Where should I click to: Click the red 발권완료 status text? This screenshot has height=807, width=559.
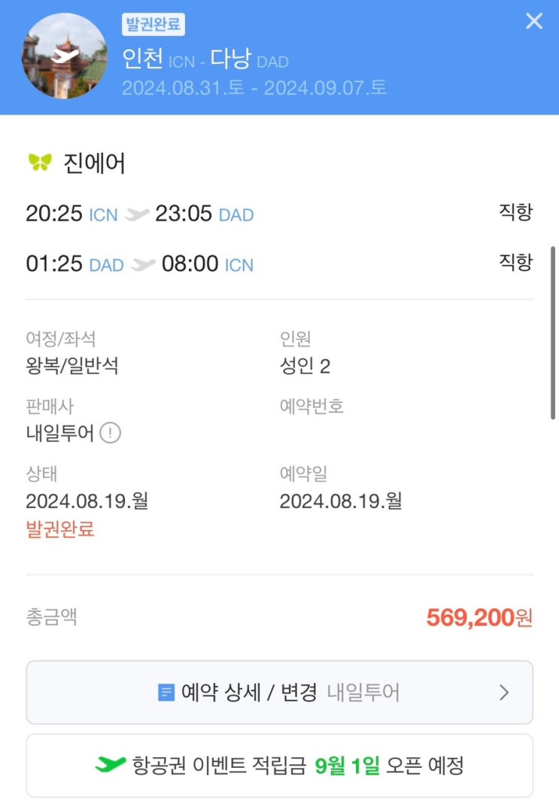(60, 529)
